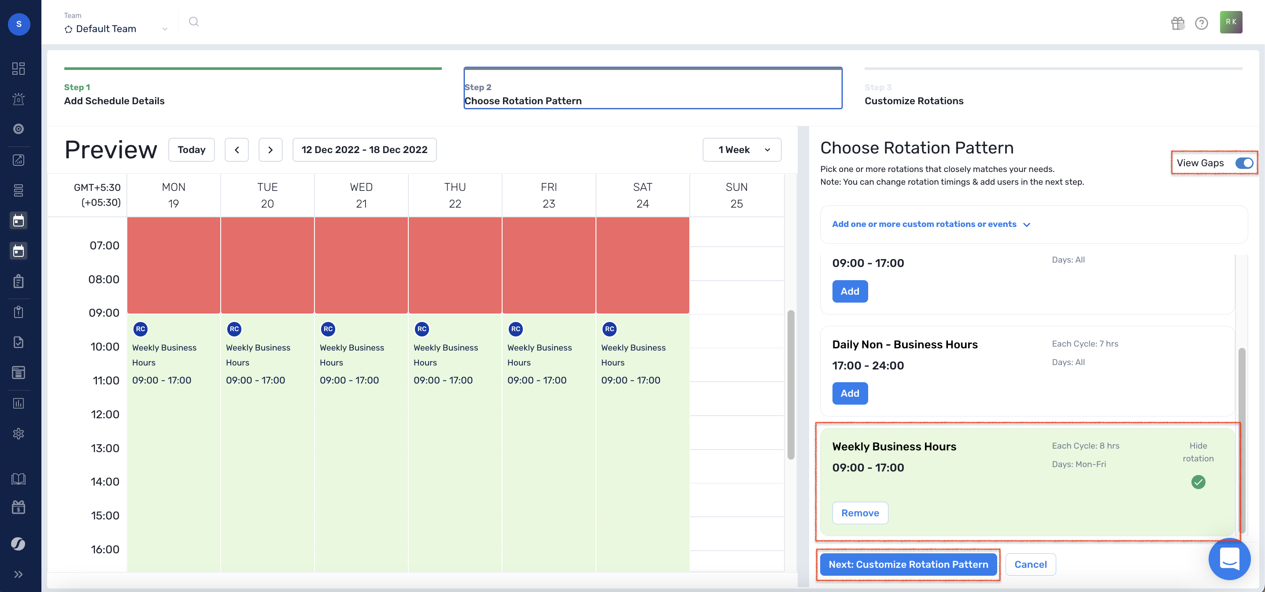Screen dimensions: 1265x592
Task: Turn off the View Gaps toggle
Action: 1244,163
